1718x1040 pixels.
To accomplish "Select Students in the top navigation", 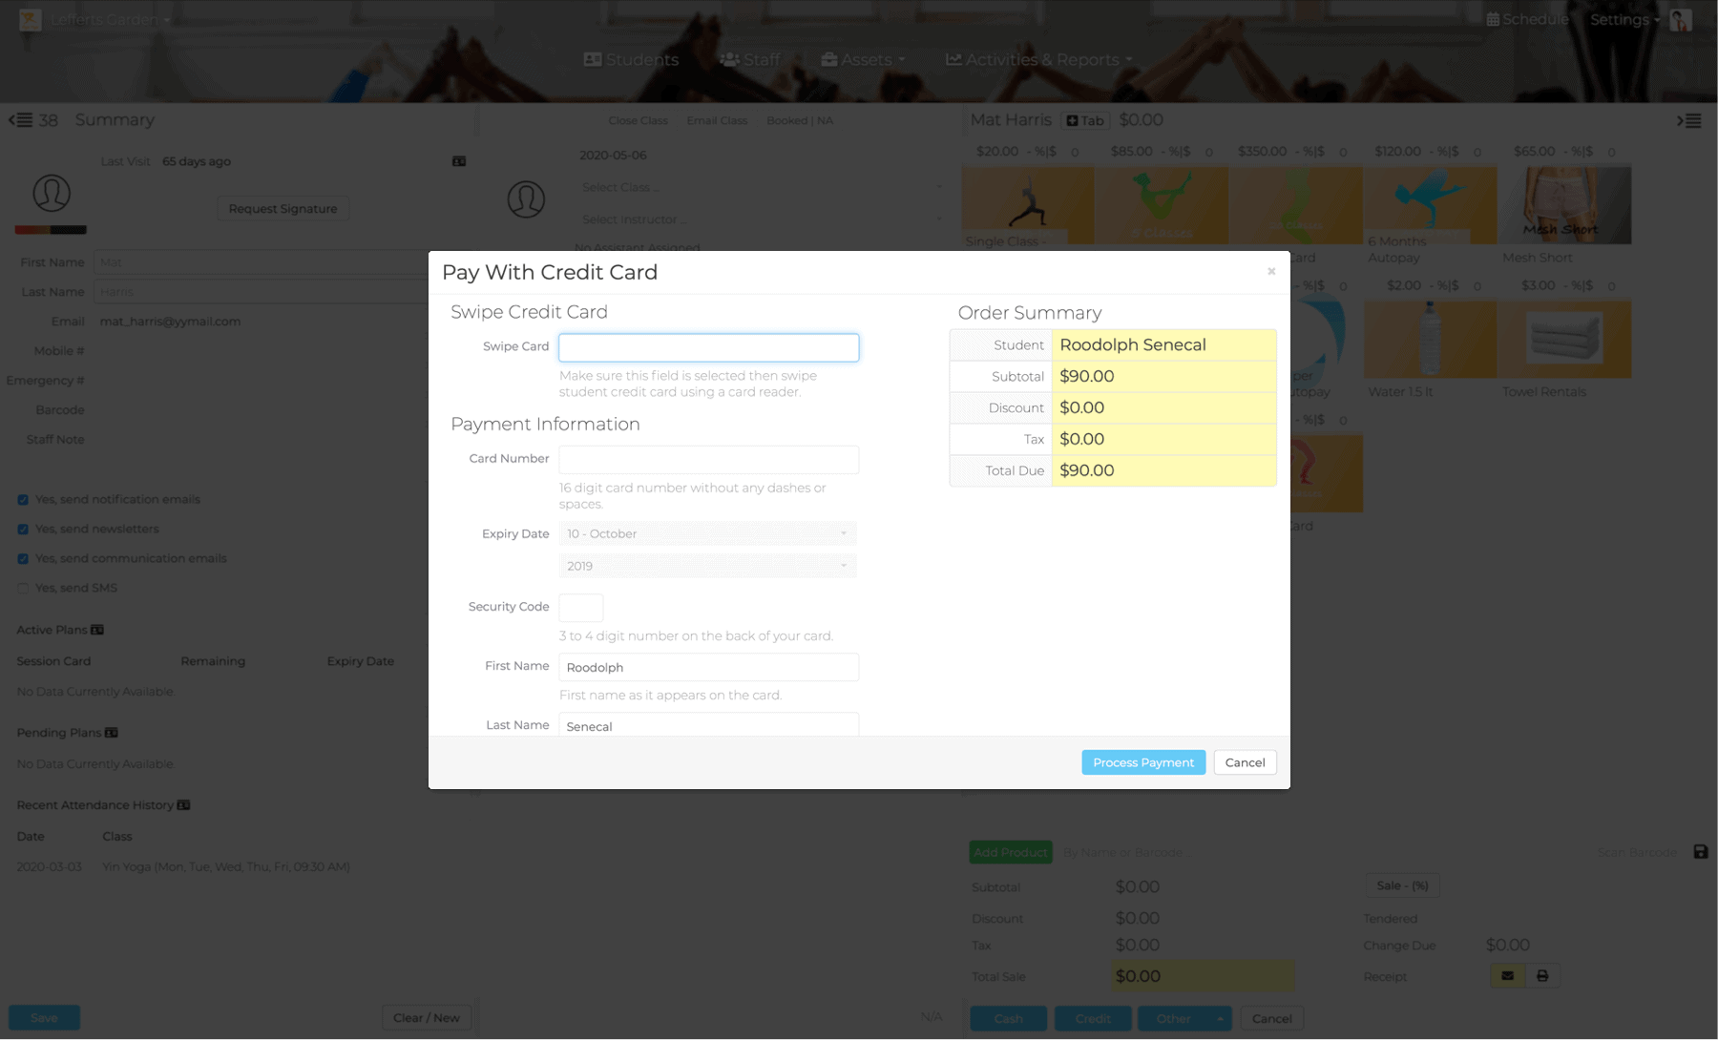I will coord(632,59).
